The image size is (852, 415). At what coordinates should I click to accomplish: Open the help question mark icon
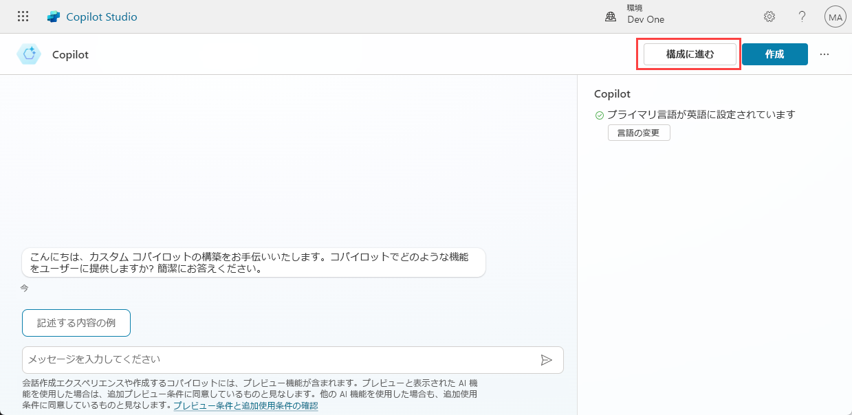pyautogui.click(x=802, y=16)
